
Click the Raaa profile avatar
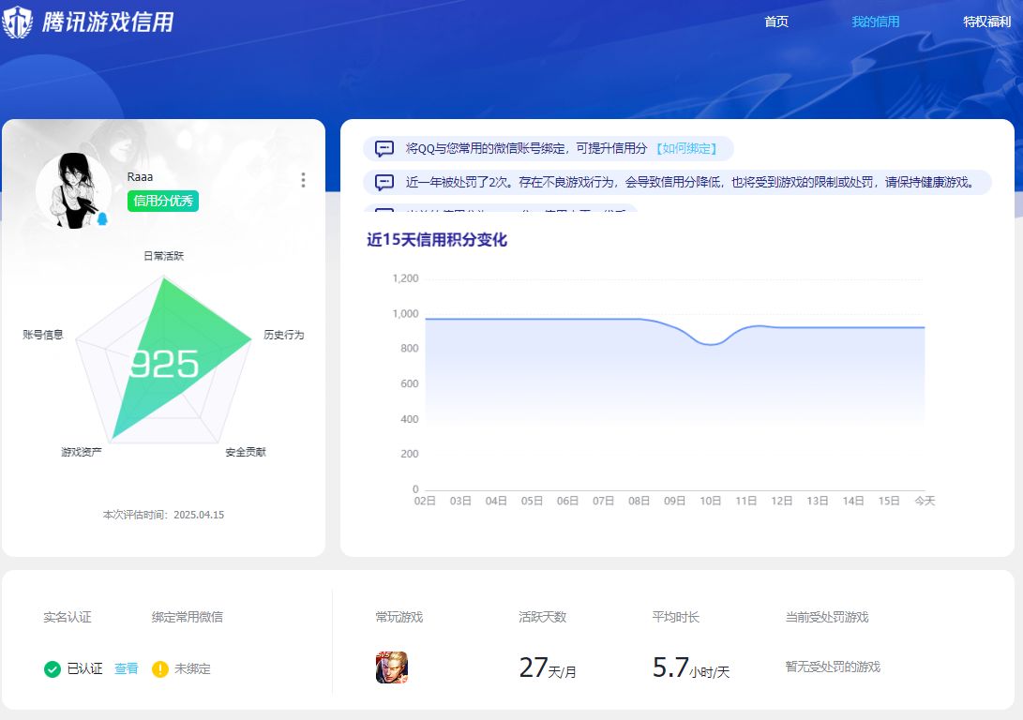pyautogui.click(x=74, y=190)
